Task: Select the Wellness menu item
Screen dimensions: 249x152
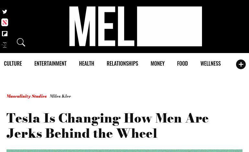Action: point(210,64)
